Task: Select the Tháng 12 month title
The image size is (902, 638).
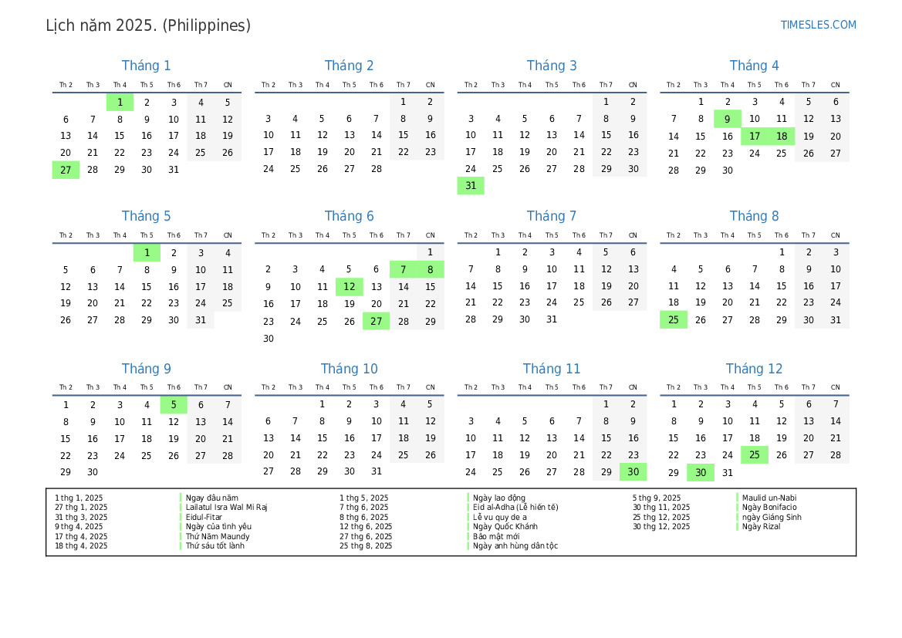Action: [x=754, y=369]
